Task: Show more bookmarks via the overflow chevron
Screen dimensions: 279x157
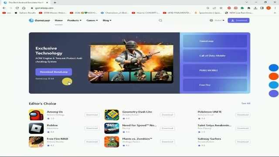Action: [x=275, y=13]
